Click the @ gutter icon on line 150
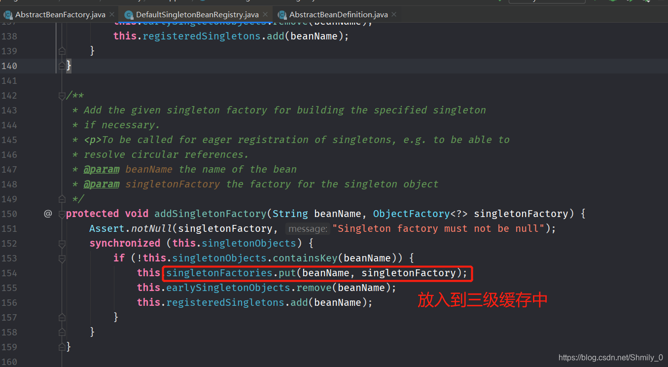The height and width of the screenshot is (367, 668). tap(48, 214)
